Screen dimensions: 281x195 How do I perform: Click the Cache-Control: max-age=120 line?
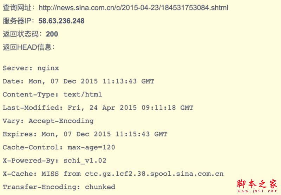pos(59,147)
